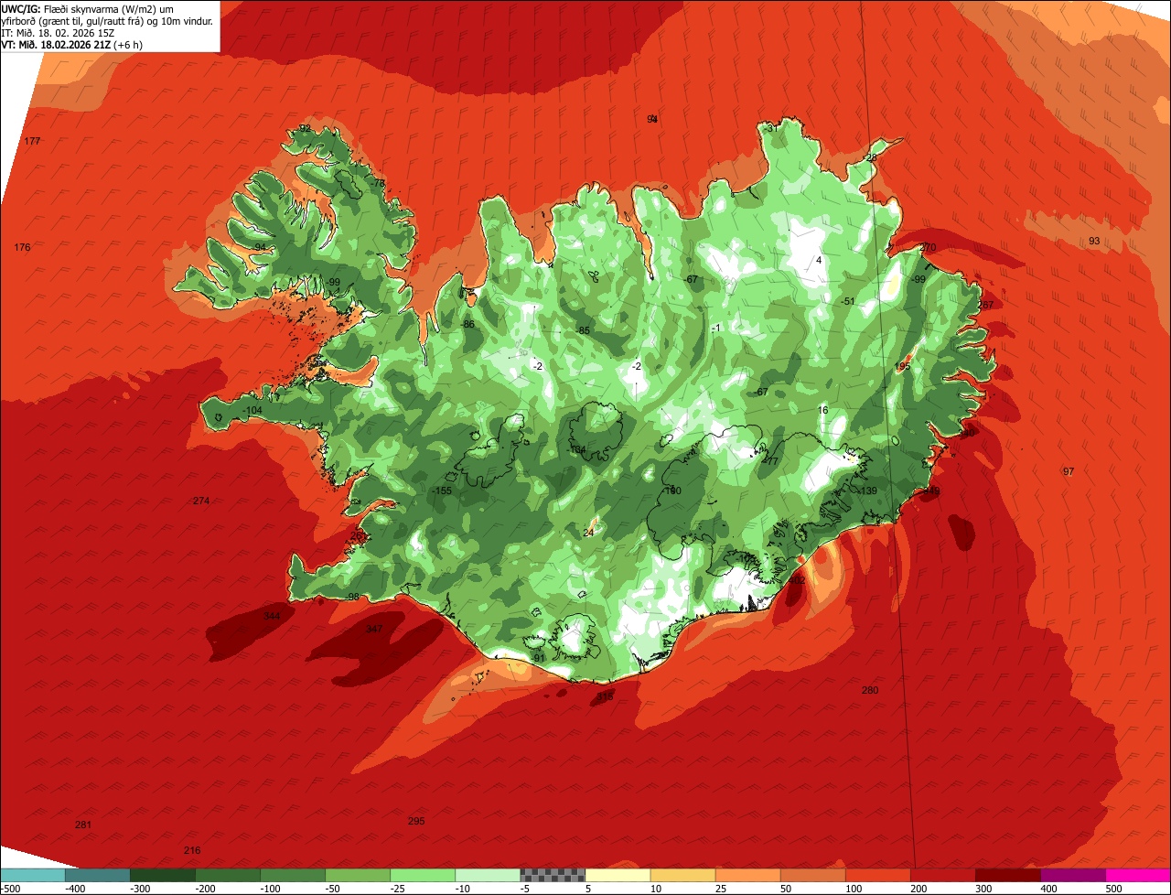1171x895 pixels.
Task: Select the '216' value near the legend
Action: (x=192, y=850)
